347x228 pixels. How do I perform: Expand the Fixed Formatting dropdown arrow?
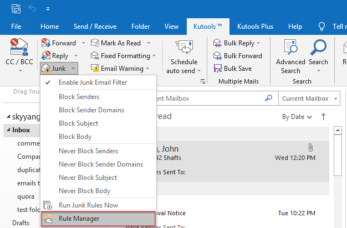coord(154,56)
